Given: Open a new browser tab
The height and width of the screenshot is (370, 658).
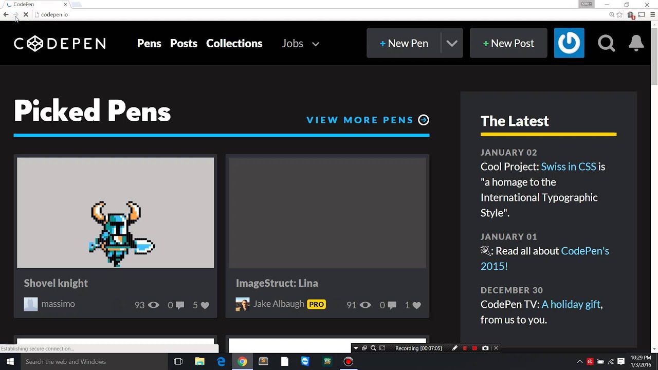Looking at the screenshot, I should click(76, 5).
